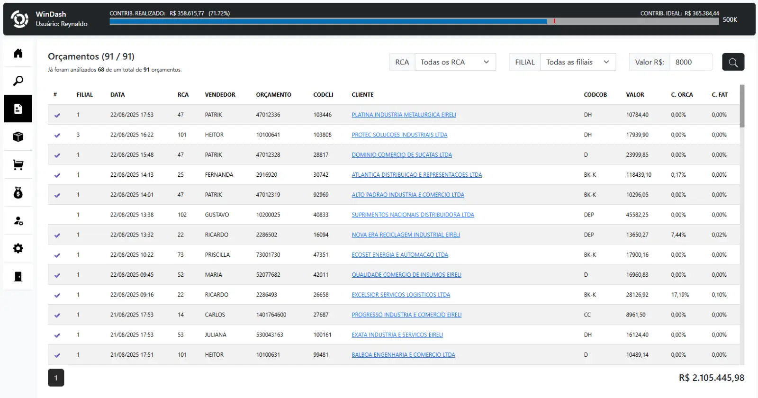Select the document (orçamentos) sidebar icon

18,109
